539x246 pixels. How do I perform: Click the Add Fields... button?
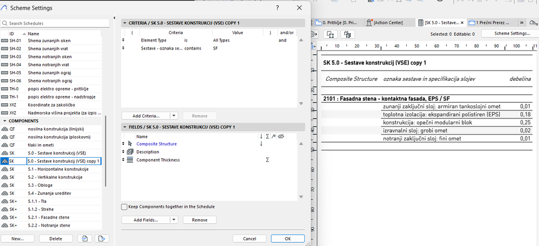[x=146, y=220]
